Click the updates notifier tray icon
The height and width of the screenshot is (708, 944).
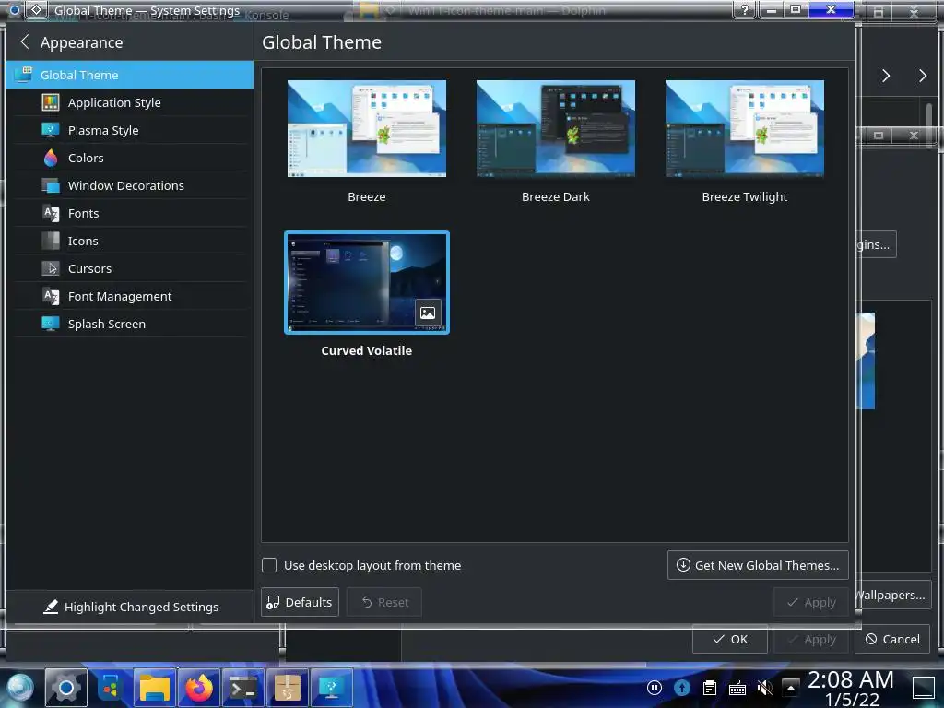[682, 688]
